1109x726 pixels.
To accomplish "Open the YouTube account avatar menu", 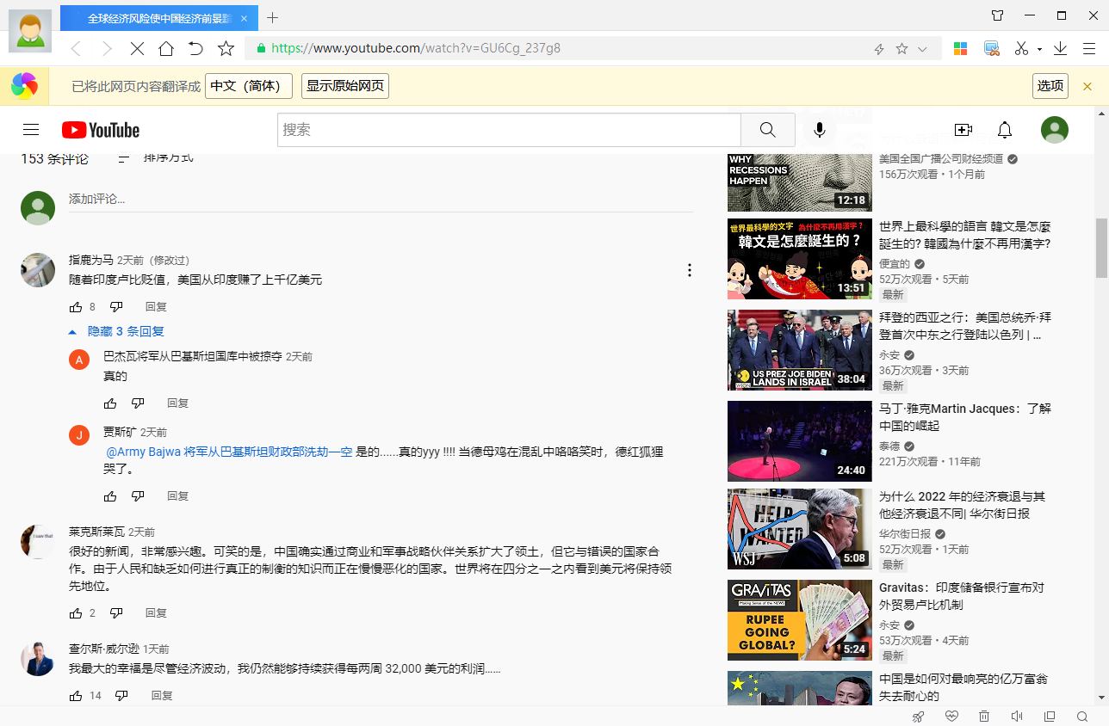I will click(1055, 130).
